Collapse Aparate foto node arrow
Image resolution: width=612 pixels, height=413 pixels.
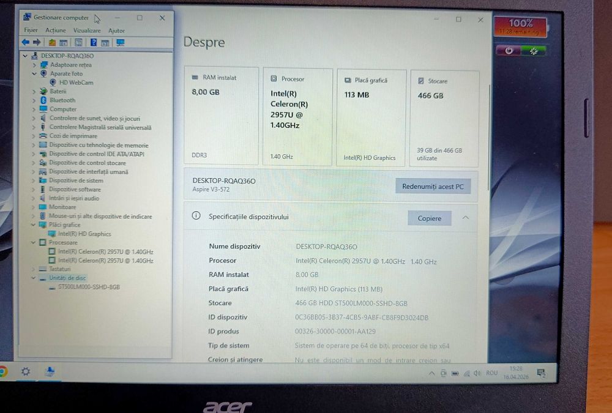[34, 73]
